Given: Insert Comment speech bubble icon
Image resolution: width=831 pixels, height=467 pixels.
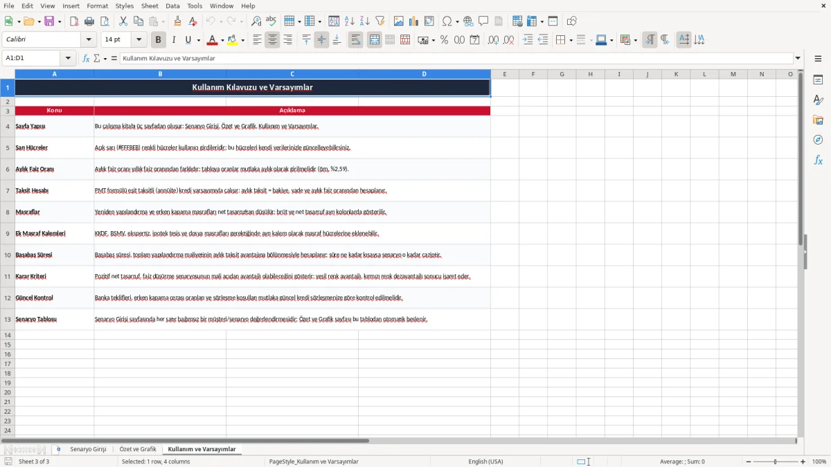Looking at the screenshot, I should click(x=484, y=21).
